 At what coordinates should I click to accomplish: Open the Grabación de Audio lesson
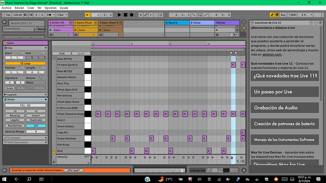click(285, 108)
